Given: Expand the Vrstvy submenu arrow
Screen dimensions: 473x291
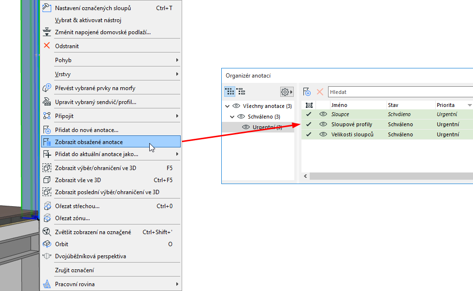Looking at the screenshot, I should [x=177, y=74].
